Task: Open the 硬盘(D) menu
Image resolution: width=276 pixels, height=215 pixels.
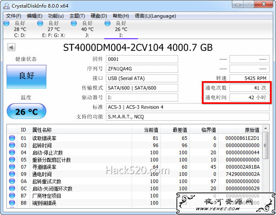Action: 99,16
